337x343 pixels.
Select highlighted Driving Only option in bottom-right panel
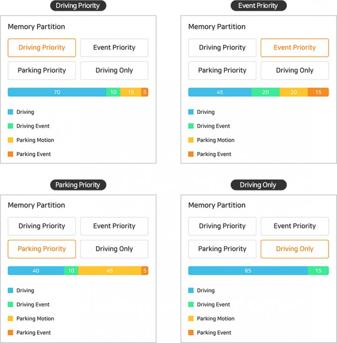click(x=294, y=249)
